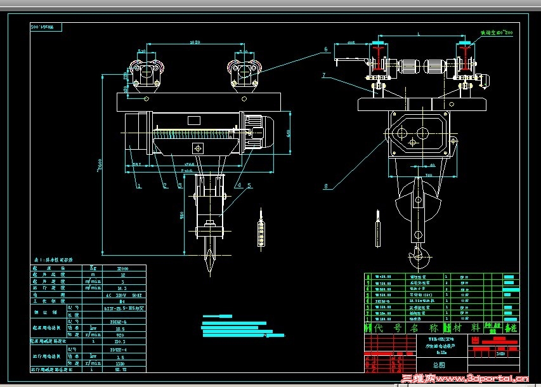Click the 材料 column header
Viewport: 541px width, 387px height.
pos(466,328)
